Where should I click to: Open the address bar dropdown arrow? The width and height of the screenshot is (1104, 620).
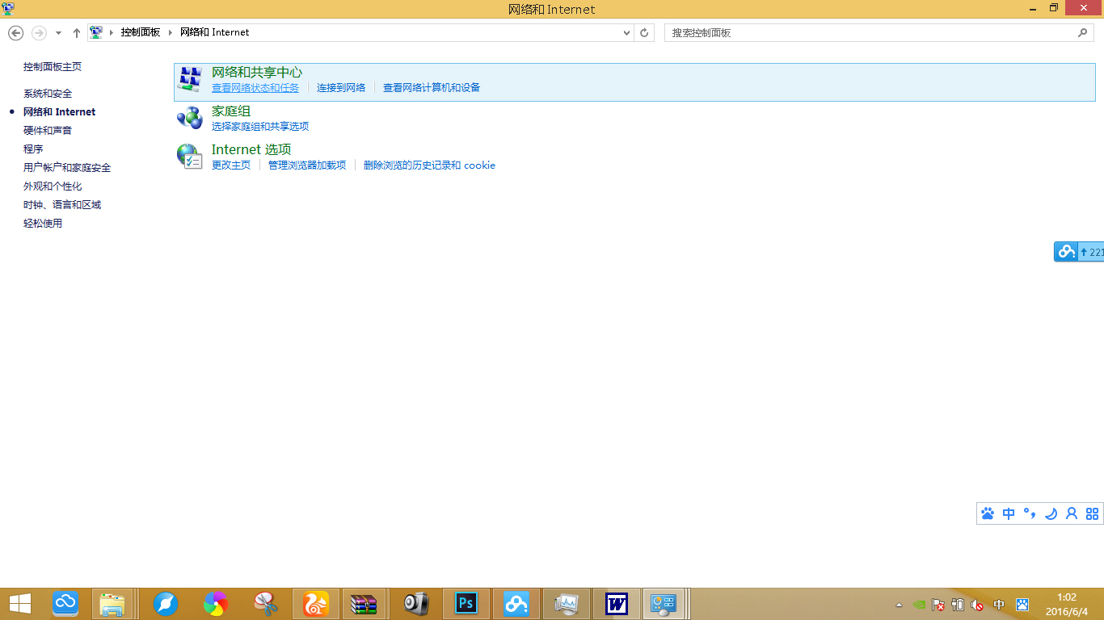626,32
